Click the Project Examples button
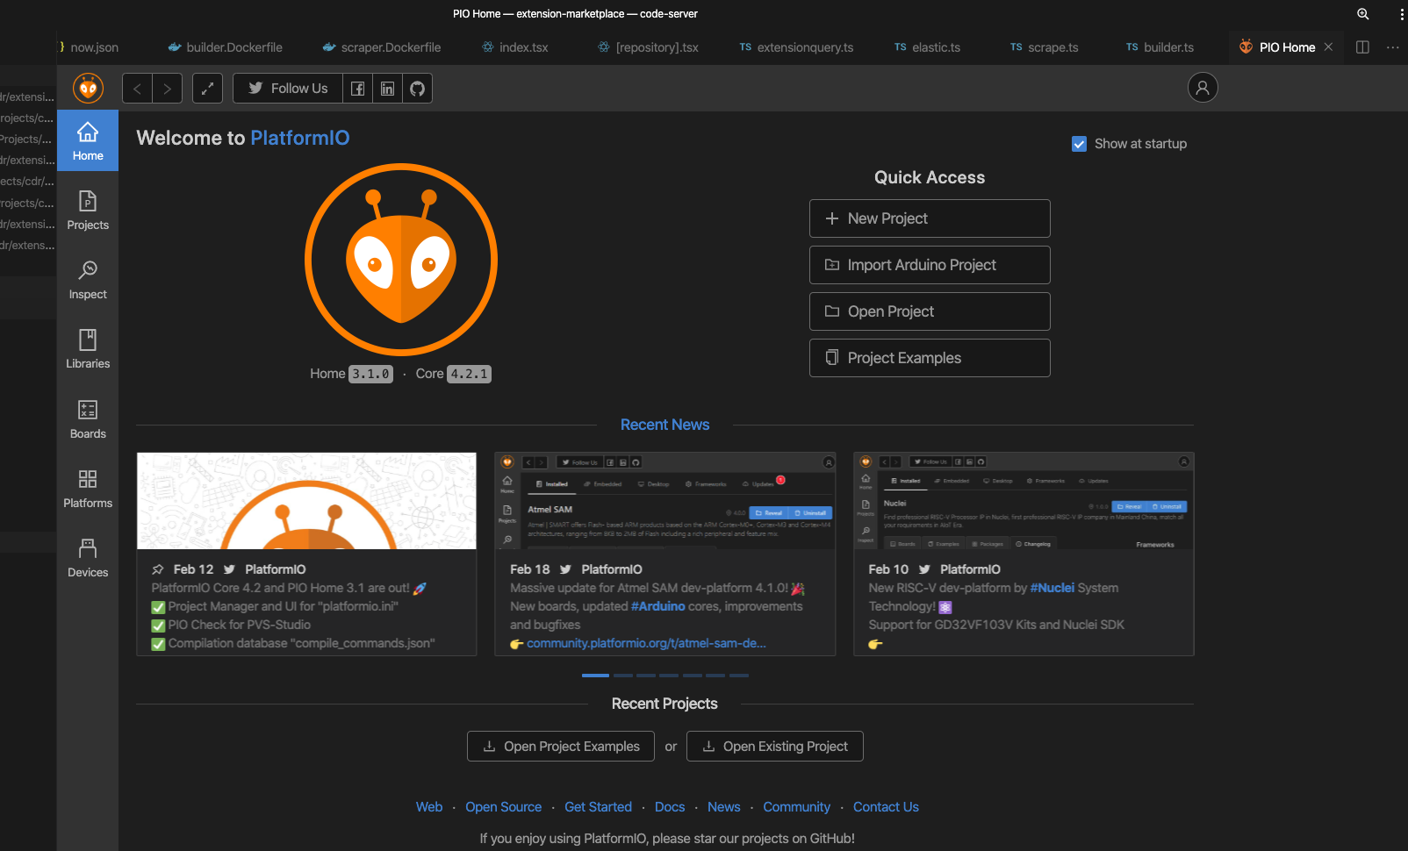 (930, 358)
